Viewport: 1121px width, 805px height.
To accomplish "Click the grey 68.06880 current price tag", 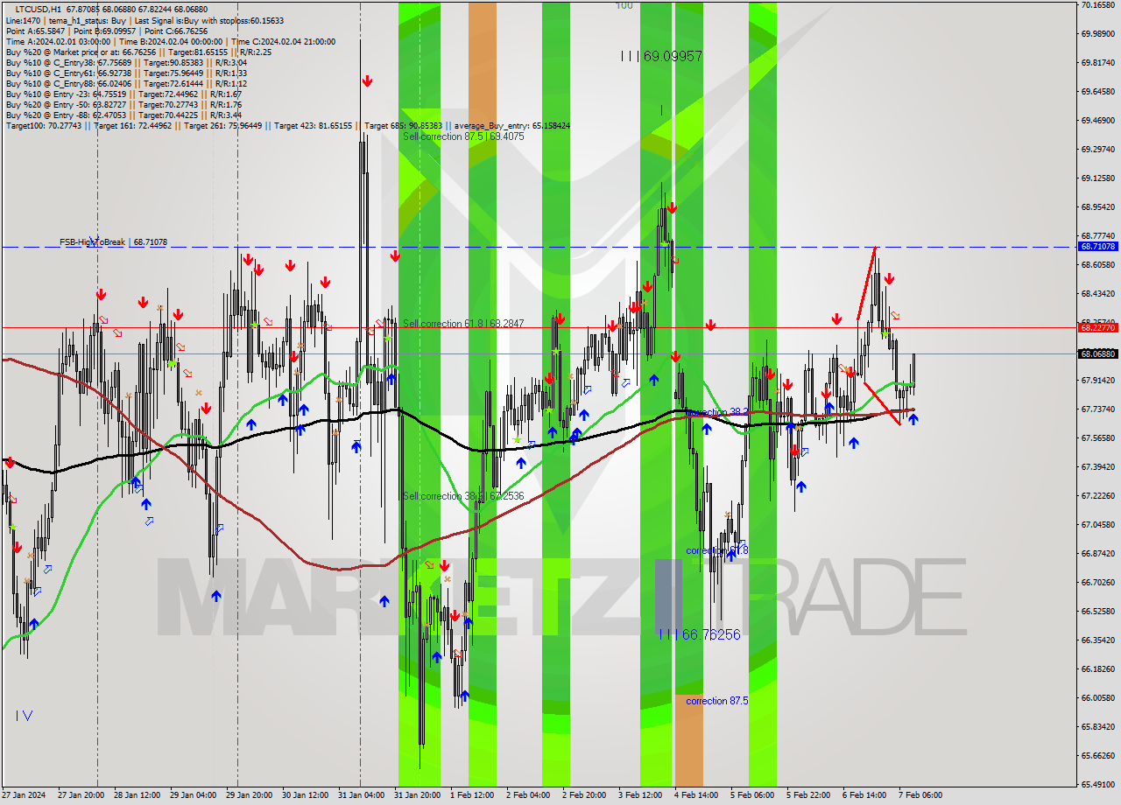I will click(x=1098, y=354).
